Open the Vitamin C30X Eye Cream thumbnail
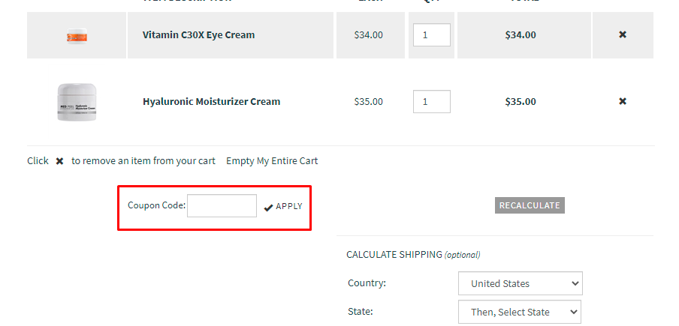The height and width of the screenshot is (326, 679). point(77,35)
